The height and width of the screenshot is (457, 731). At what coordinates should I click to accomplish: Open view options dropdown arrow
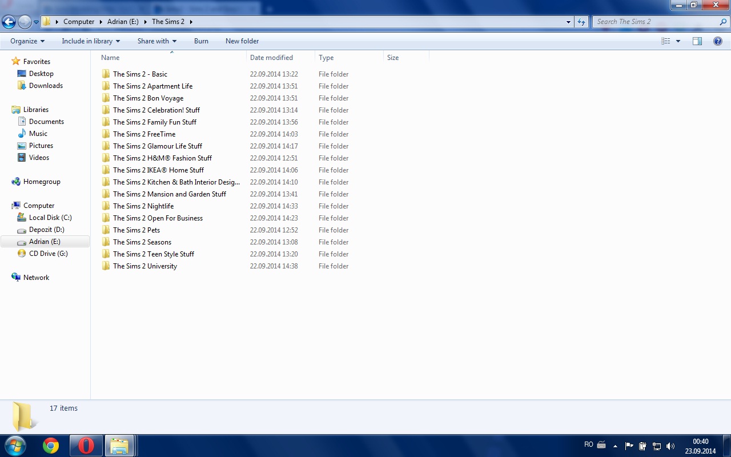tap(678, 41)
